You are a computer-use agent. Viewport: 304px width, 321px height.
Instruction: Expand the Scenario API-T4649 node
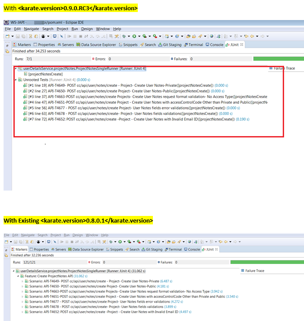click(x=23, y=281)
